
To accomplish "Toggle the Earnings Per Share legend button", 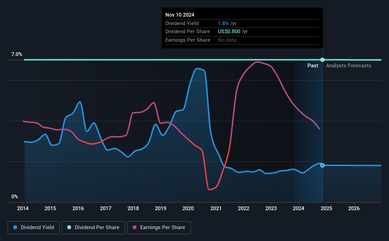I will [159, 228].
